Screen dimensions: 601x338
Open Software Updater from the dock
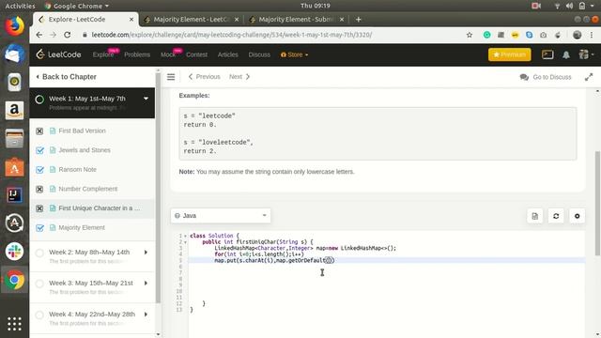[15, 223]
